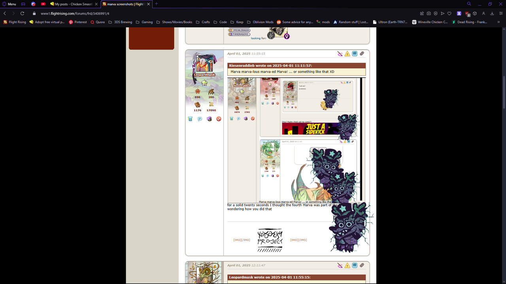This screenshot has width=506, height=284.
Task: Open the purple X extension
Action: click(459, 13)
